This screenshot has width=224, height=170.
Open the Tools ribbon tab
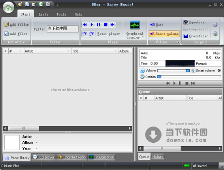(x=61, y=14)
